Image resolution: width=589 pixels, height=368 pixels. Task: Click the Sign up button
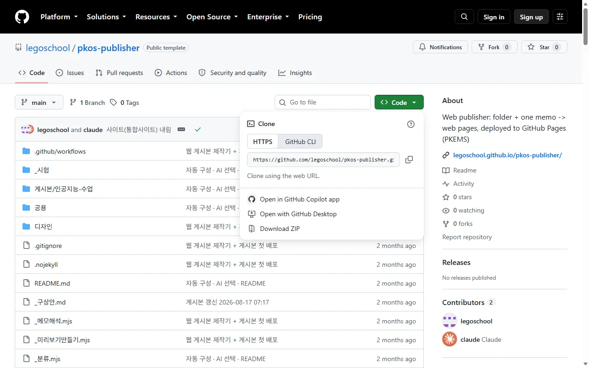point(531,17)
